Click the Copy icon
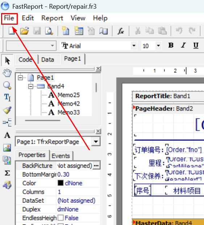Screen dimensions: 204x225 tap(150, 30)
